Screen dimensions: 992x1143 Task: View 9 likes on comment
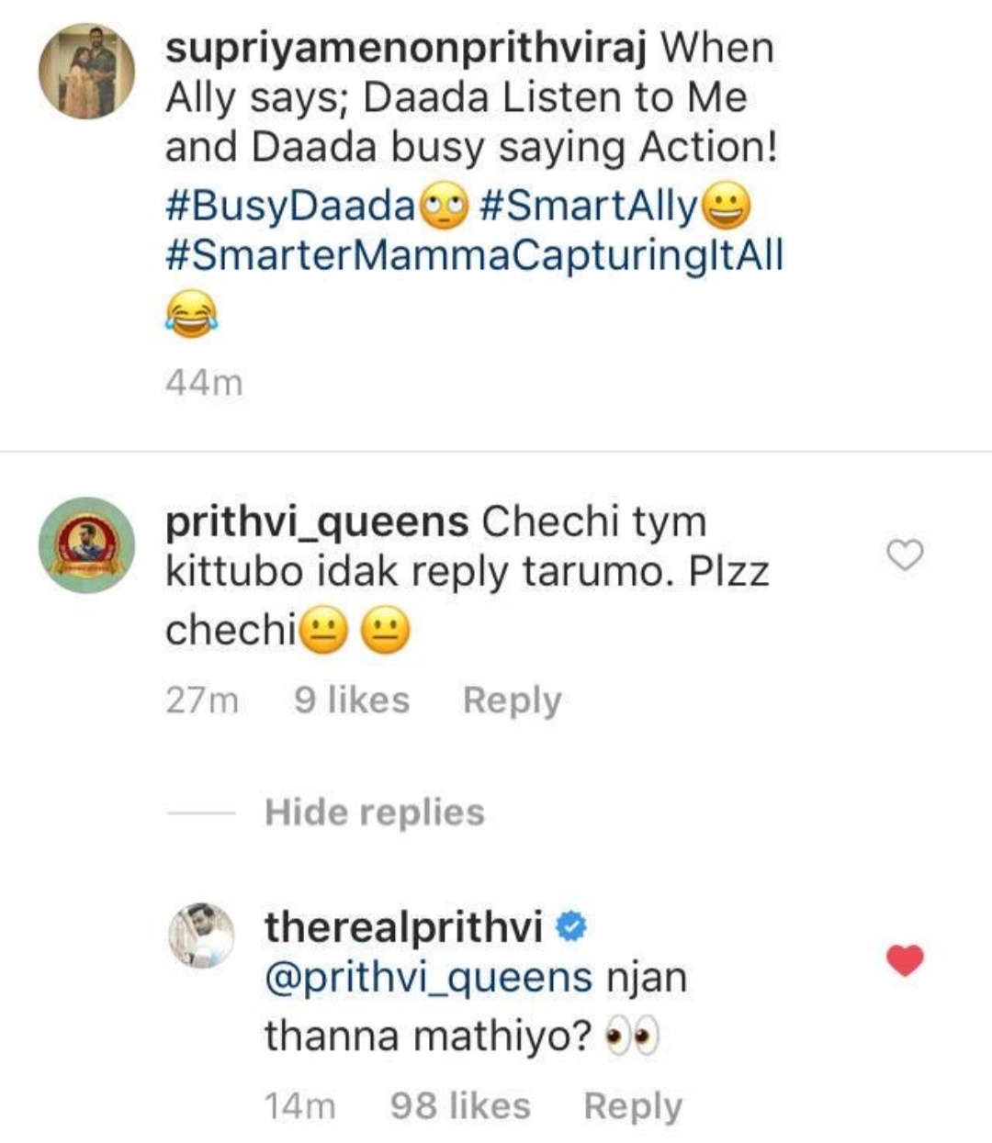coord(352,700)
